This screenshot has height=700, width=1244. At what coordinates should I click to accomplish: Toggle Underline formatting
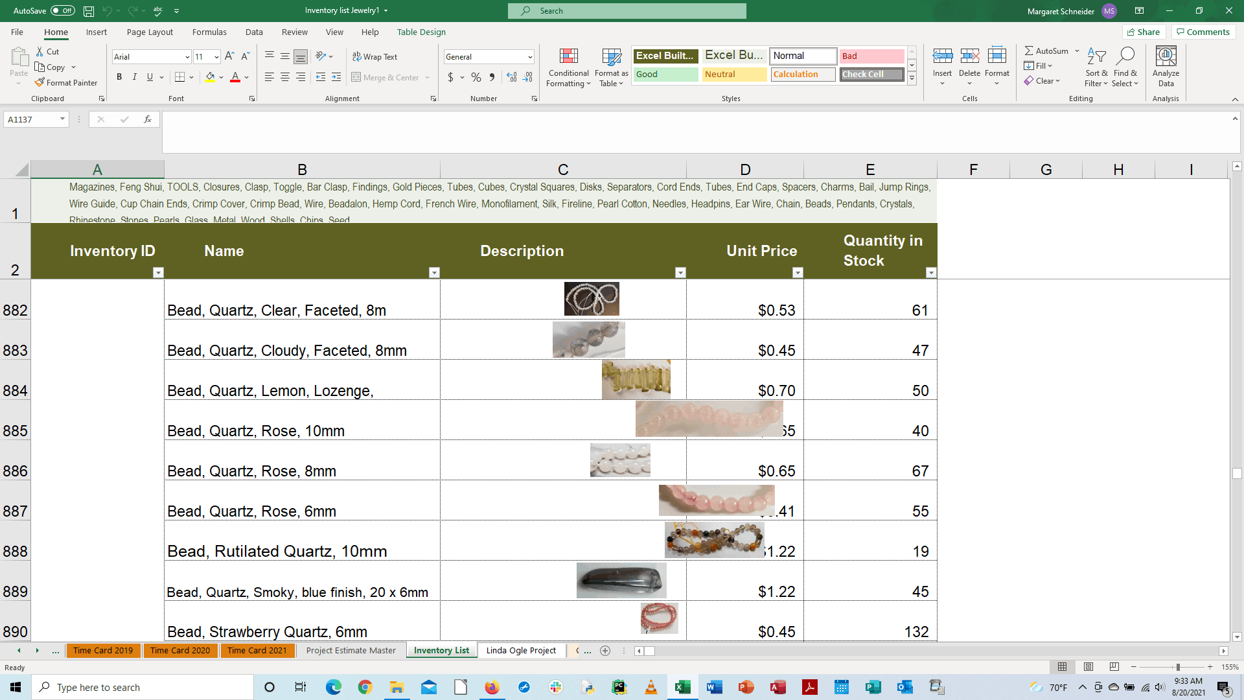[x=150, y=77]
